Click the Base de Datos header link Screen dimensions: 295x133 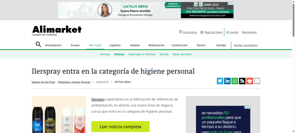[213, 32]
